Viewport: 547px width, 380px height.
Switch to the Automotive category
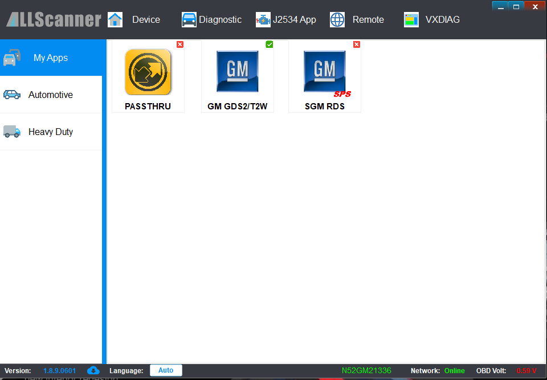point(51,95)
